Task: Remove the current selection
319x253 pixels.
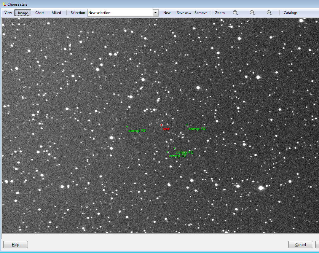Action: 201,13
